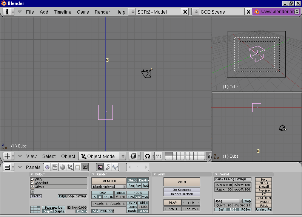Switch to Scene context picture icon
The image size is (302, 217).
[85, 167]
